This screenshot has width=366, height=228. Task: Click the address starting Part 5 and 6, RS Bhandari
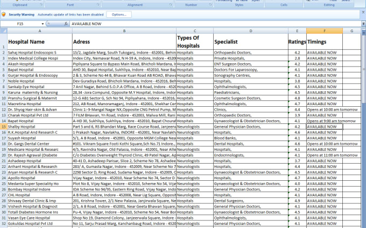pyautogui.click(x=124, y=127)
